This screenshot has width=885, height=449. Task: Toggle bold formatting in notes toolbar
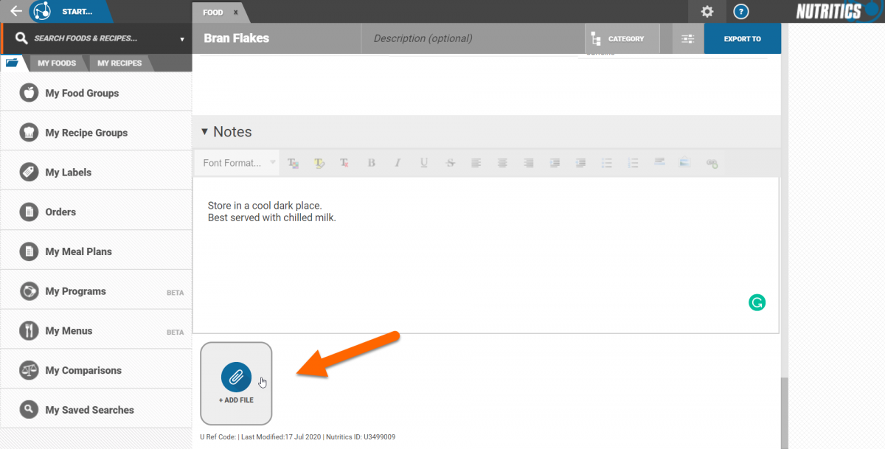[x=372, y=163]
